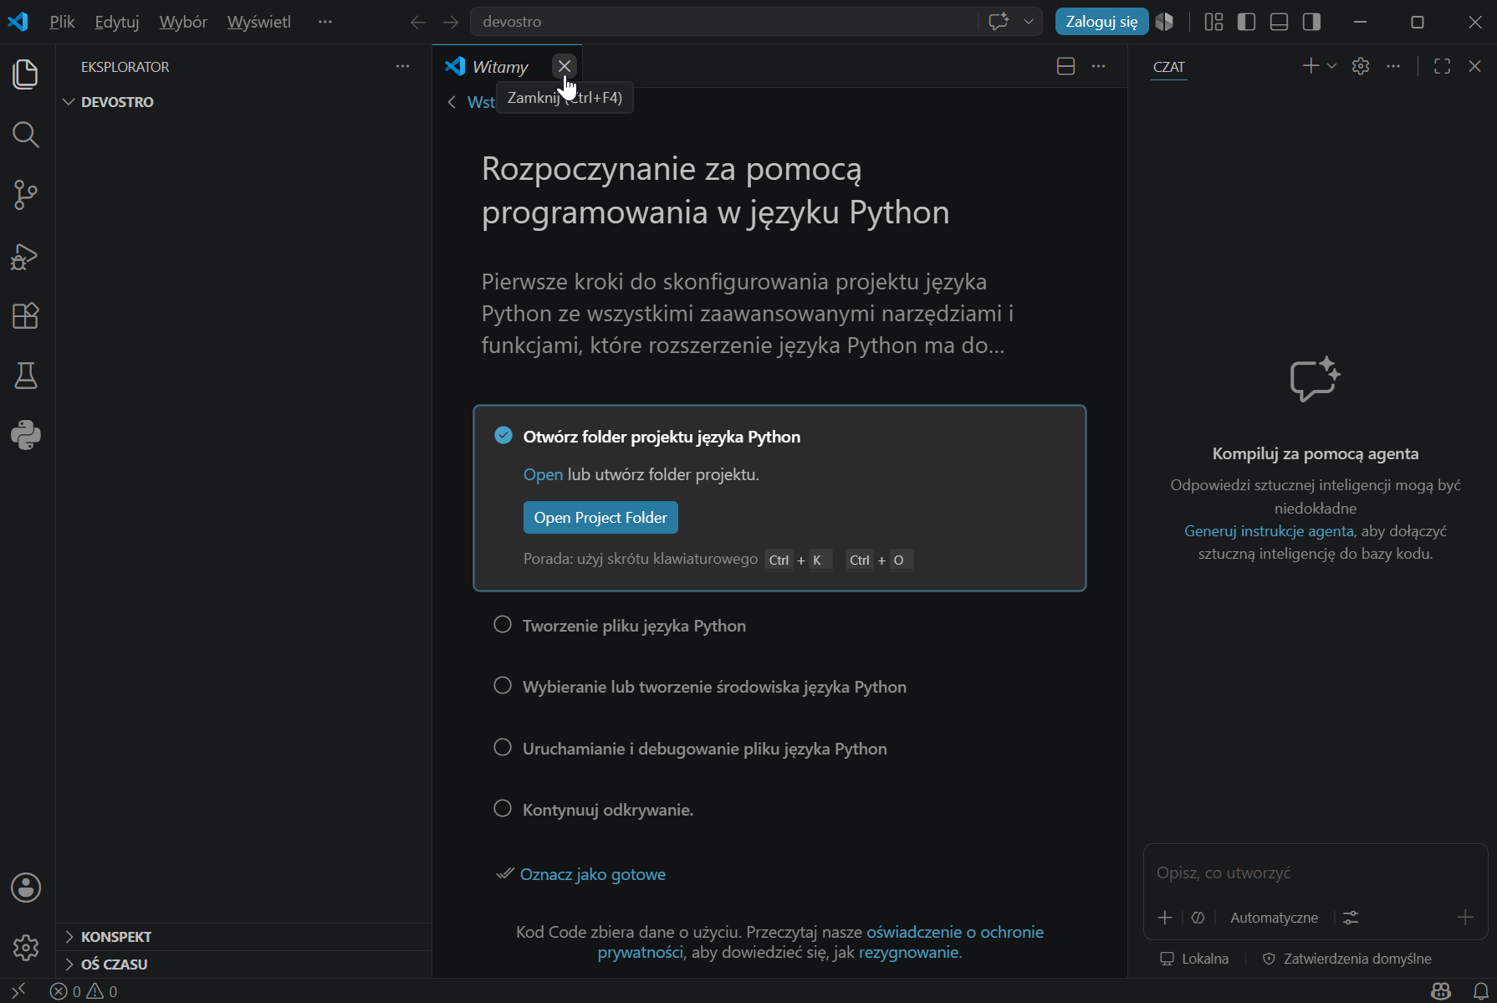Open editor more actions ellipsis
The height and width of the screenshot is (1003, 1497).
[1098, 66]
